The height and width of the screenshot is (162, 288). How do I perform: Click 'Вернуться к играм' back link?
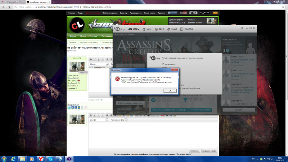(x=124, y=35)
